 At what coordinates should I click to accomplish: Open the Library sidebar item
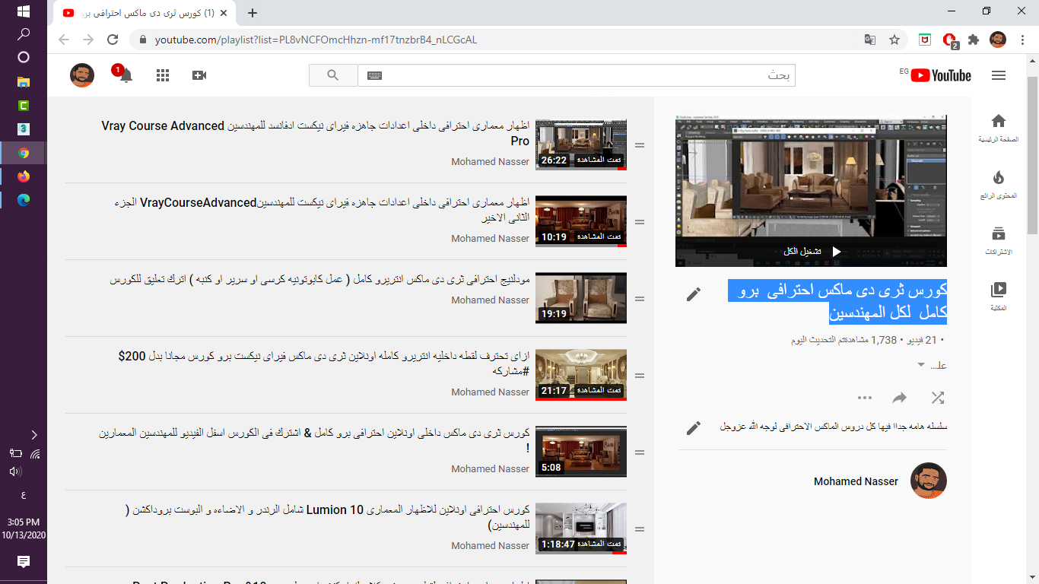click(x=999, y=297)
